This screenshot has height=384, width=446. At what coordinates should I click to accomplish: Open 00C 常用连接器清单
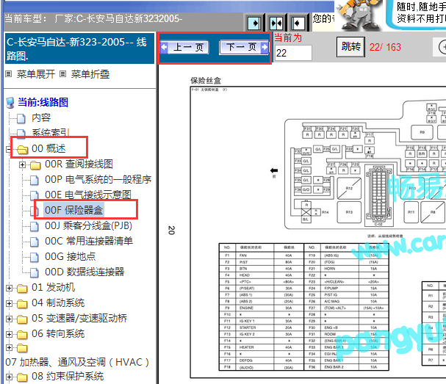point(89,241)
